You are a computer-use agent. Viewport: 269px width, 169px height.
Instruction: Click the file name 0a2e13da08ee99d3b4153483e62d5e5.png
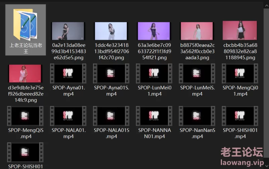pos(69,52)
